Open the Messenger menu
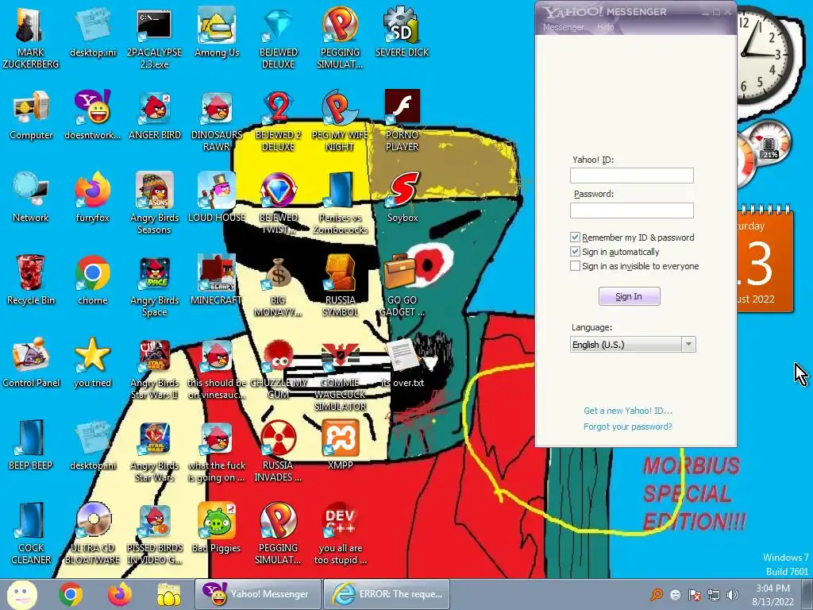813x610 pixels. (x=564, y=27)
